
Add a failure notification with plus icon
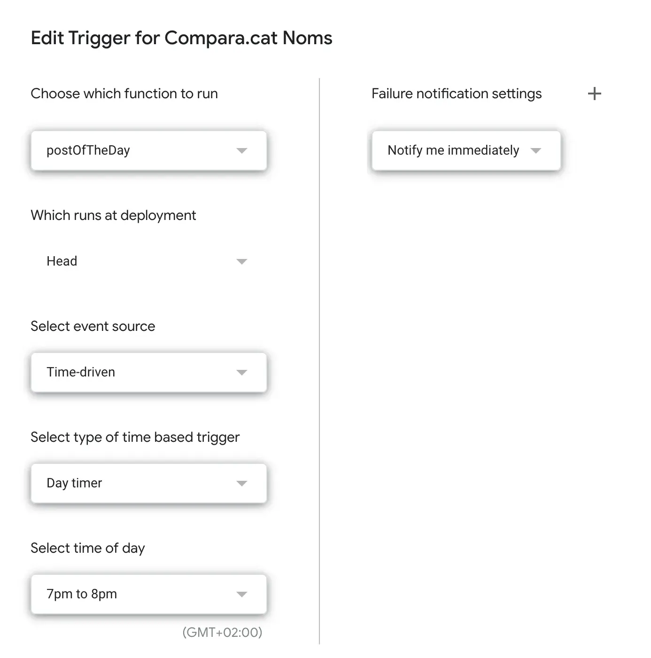594,94
